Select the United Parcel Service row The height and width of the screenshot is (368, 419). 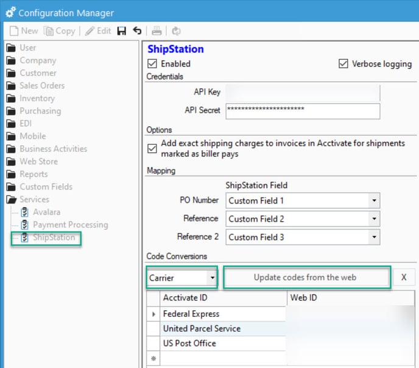tap(223, 329)
